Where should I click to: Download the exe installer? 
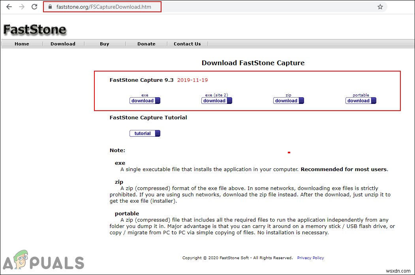click(145, 101)
